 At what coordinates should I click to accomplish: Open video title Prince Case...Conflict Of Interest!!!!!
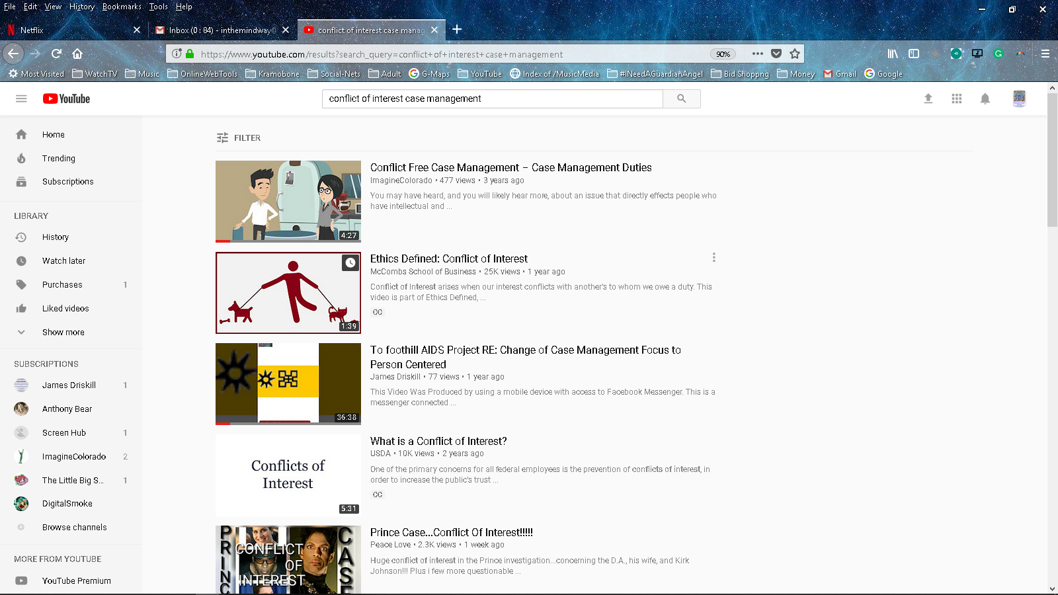tap(452, 532)
